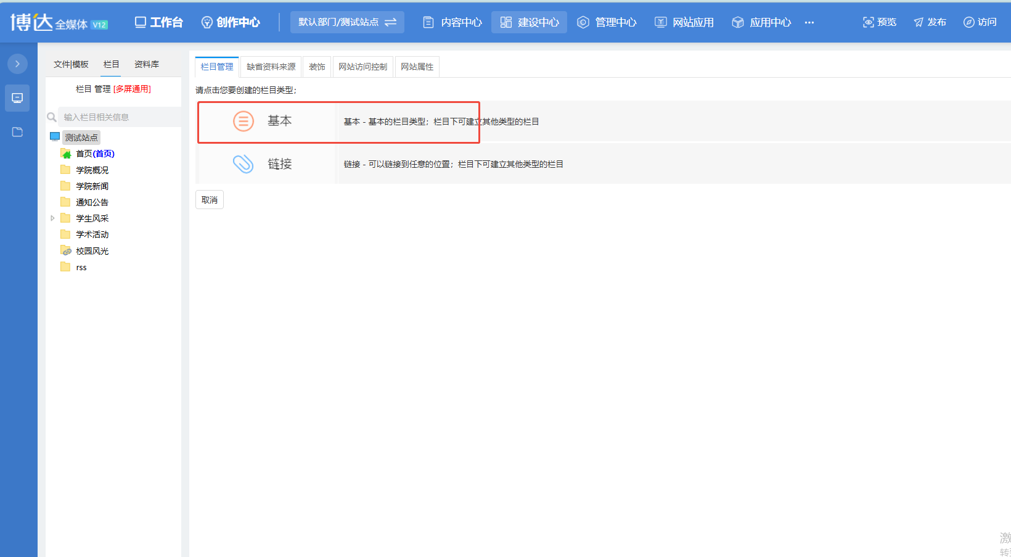This screenshot has height=557, width=1011.
Task: Click the 访问 visit icon
Action: [969, 22]
